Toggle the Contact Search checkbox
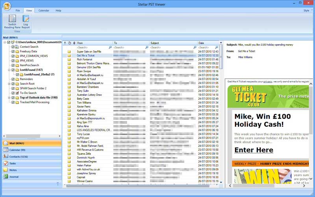This screenshot has height=197, width=315. pyautogui.click(x=13, y=47)
